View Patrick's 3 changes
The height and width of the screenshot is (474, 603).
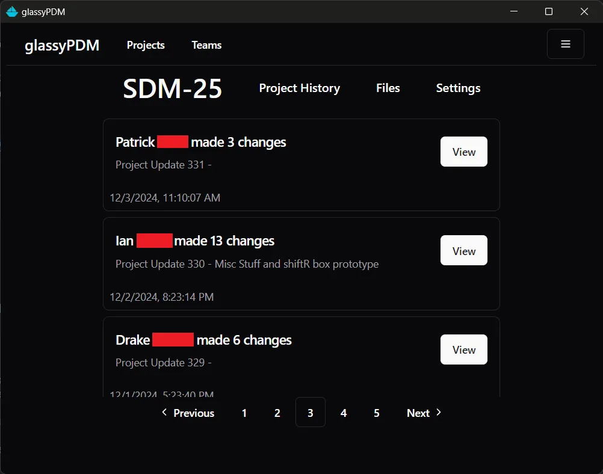click(x=463, y=152)
